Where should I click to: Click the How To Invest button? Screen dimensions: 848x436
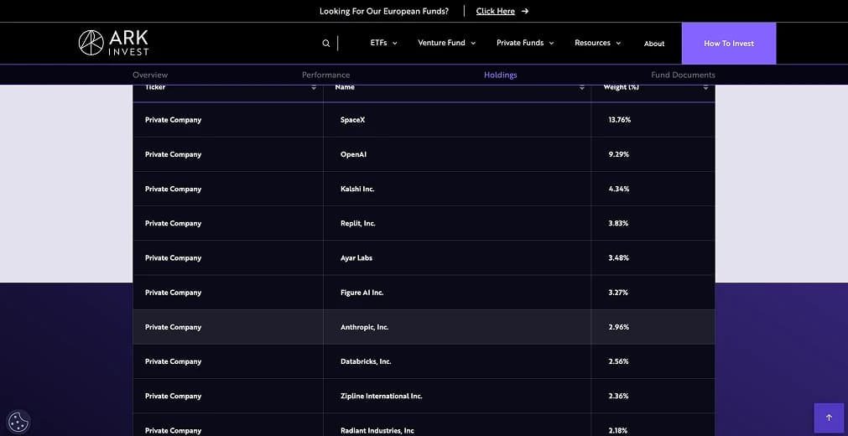click(729, 44)
